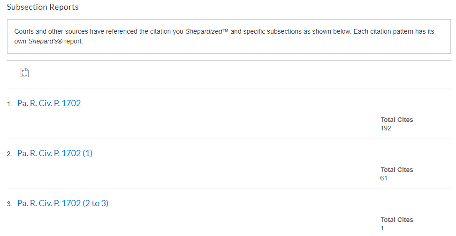Click the Subsection Reports heading

click(x=43, y=7)
